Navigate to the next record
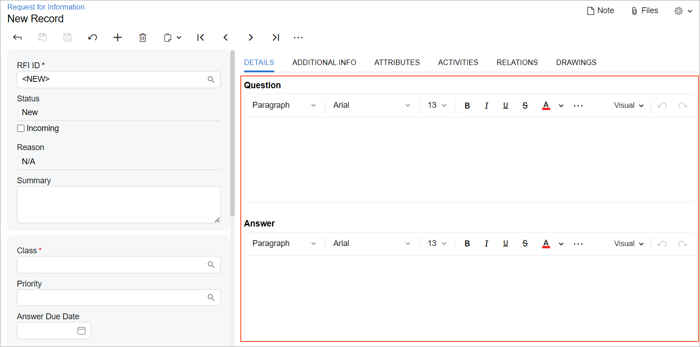 click(x=250, y=37)
